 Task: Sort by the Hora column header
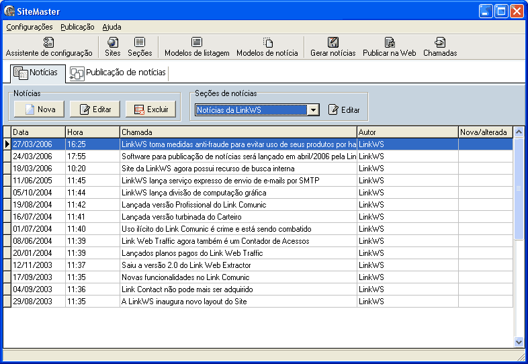tap(93, 132)
